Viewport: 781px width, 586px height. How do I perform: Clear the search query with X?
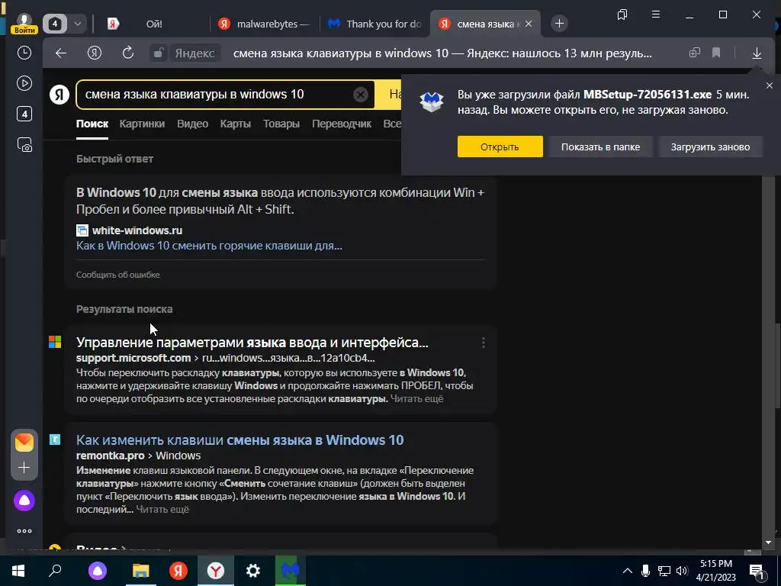[360, 94]
